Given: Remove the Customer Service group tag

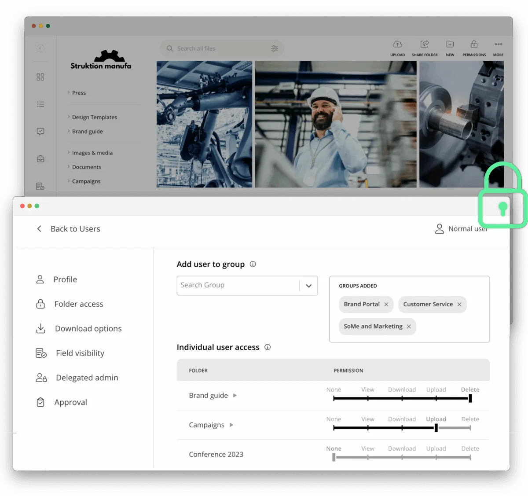Looking at the screenshot, I should [x=459, y=305].
